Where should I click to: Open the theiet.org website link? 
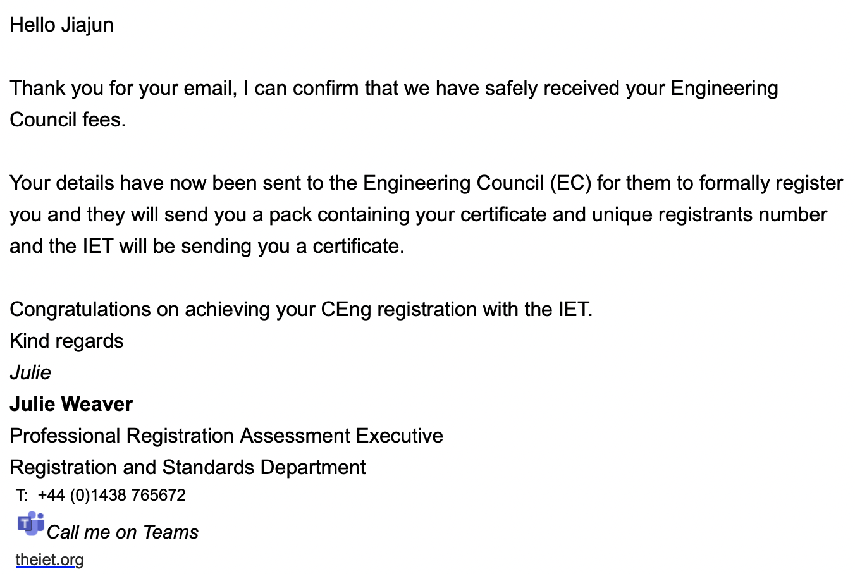[49, 559]
